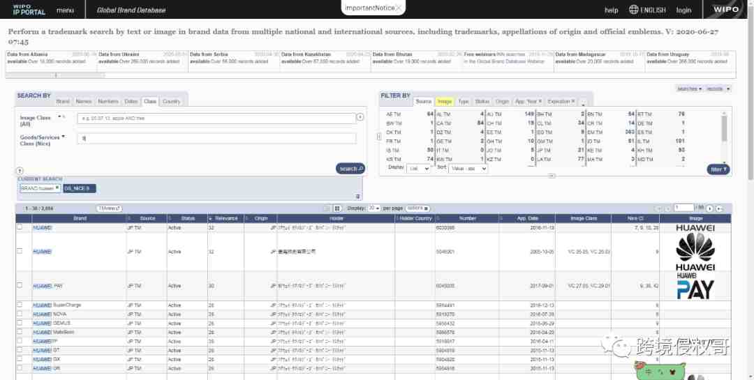This screenshot has width=754, height=380.
Task: Tick checkbox for HUAWEI PAY row
Action: pyautogui.click(x=20, y=285)
